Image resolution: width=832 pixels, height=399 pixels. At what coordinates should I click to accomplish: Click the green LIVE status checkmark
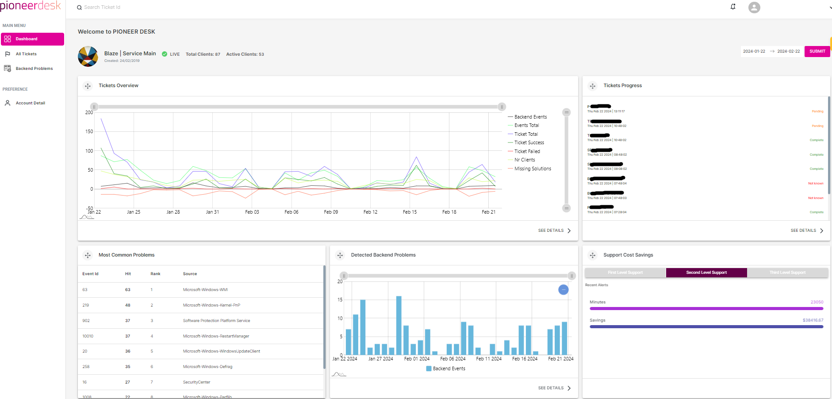coord(165,54)
